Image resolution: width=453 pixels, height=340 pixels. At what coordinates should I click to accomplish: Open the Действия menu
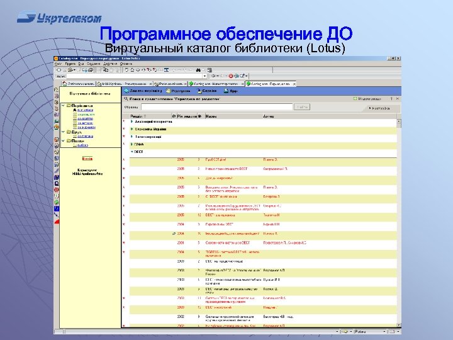110,64
